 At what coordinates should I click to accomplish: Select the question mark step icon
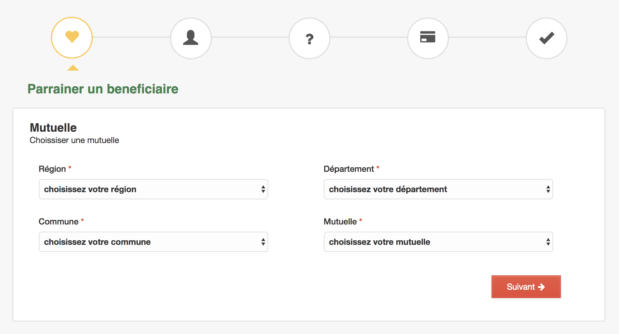[309, 38]
